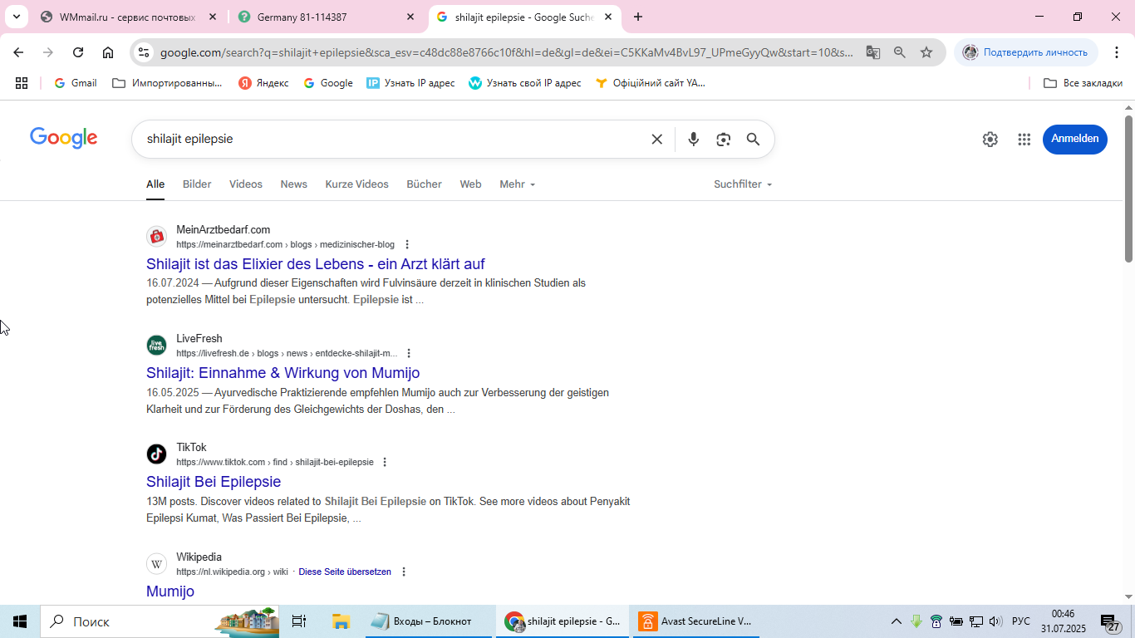This screenshot has height=638, width=1135.
Task: Switch to the Germany 81-114387 tab
Action: coord(324,17)
